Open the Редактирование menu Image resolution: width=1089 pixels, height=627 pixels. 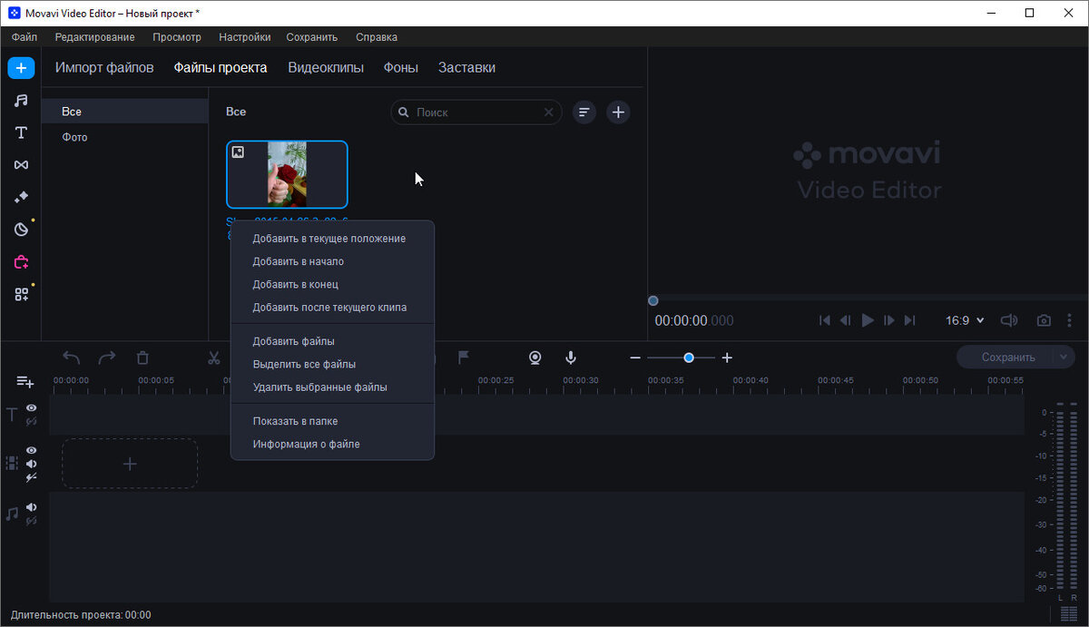point(94,37)
